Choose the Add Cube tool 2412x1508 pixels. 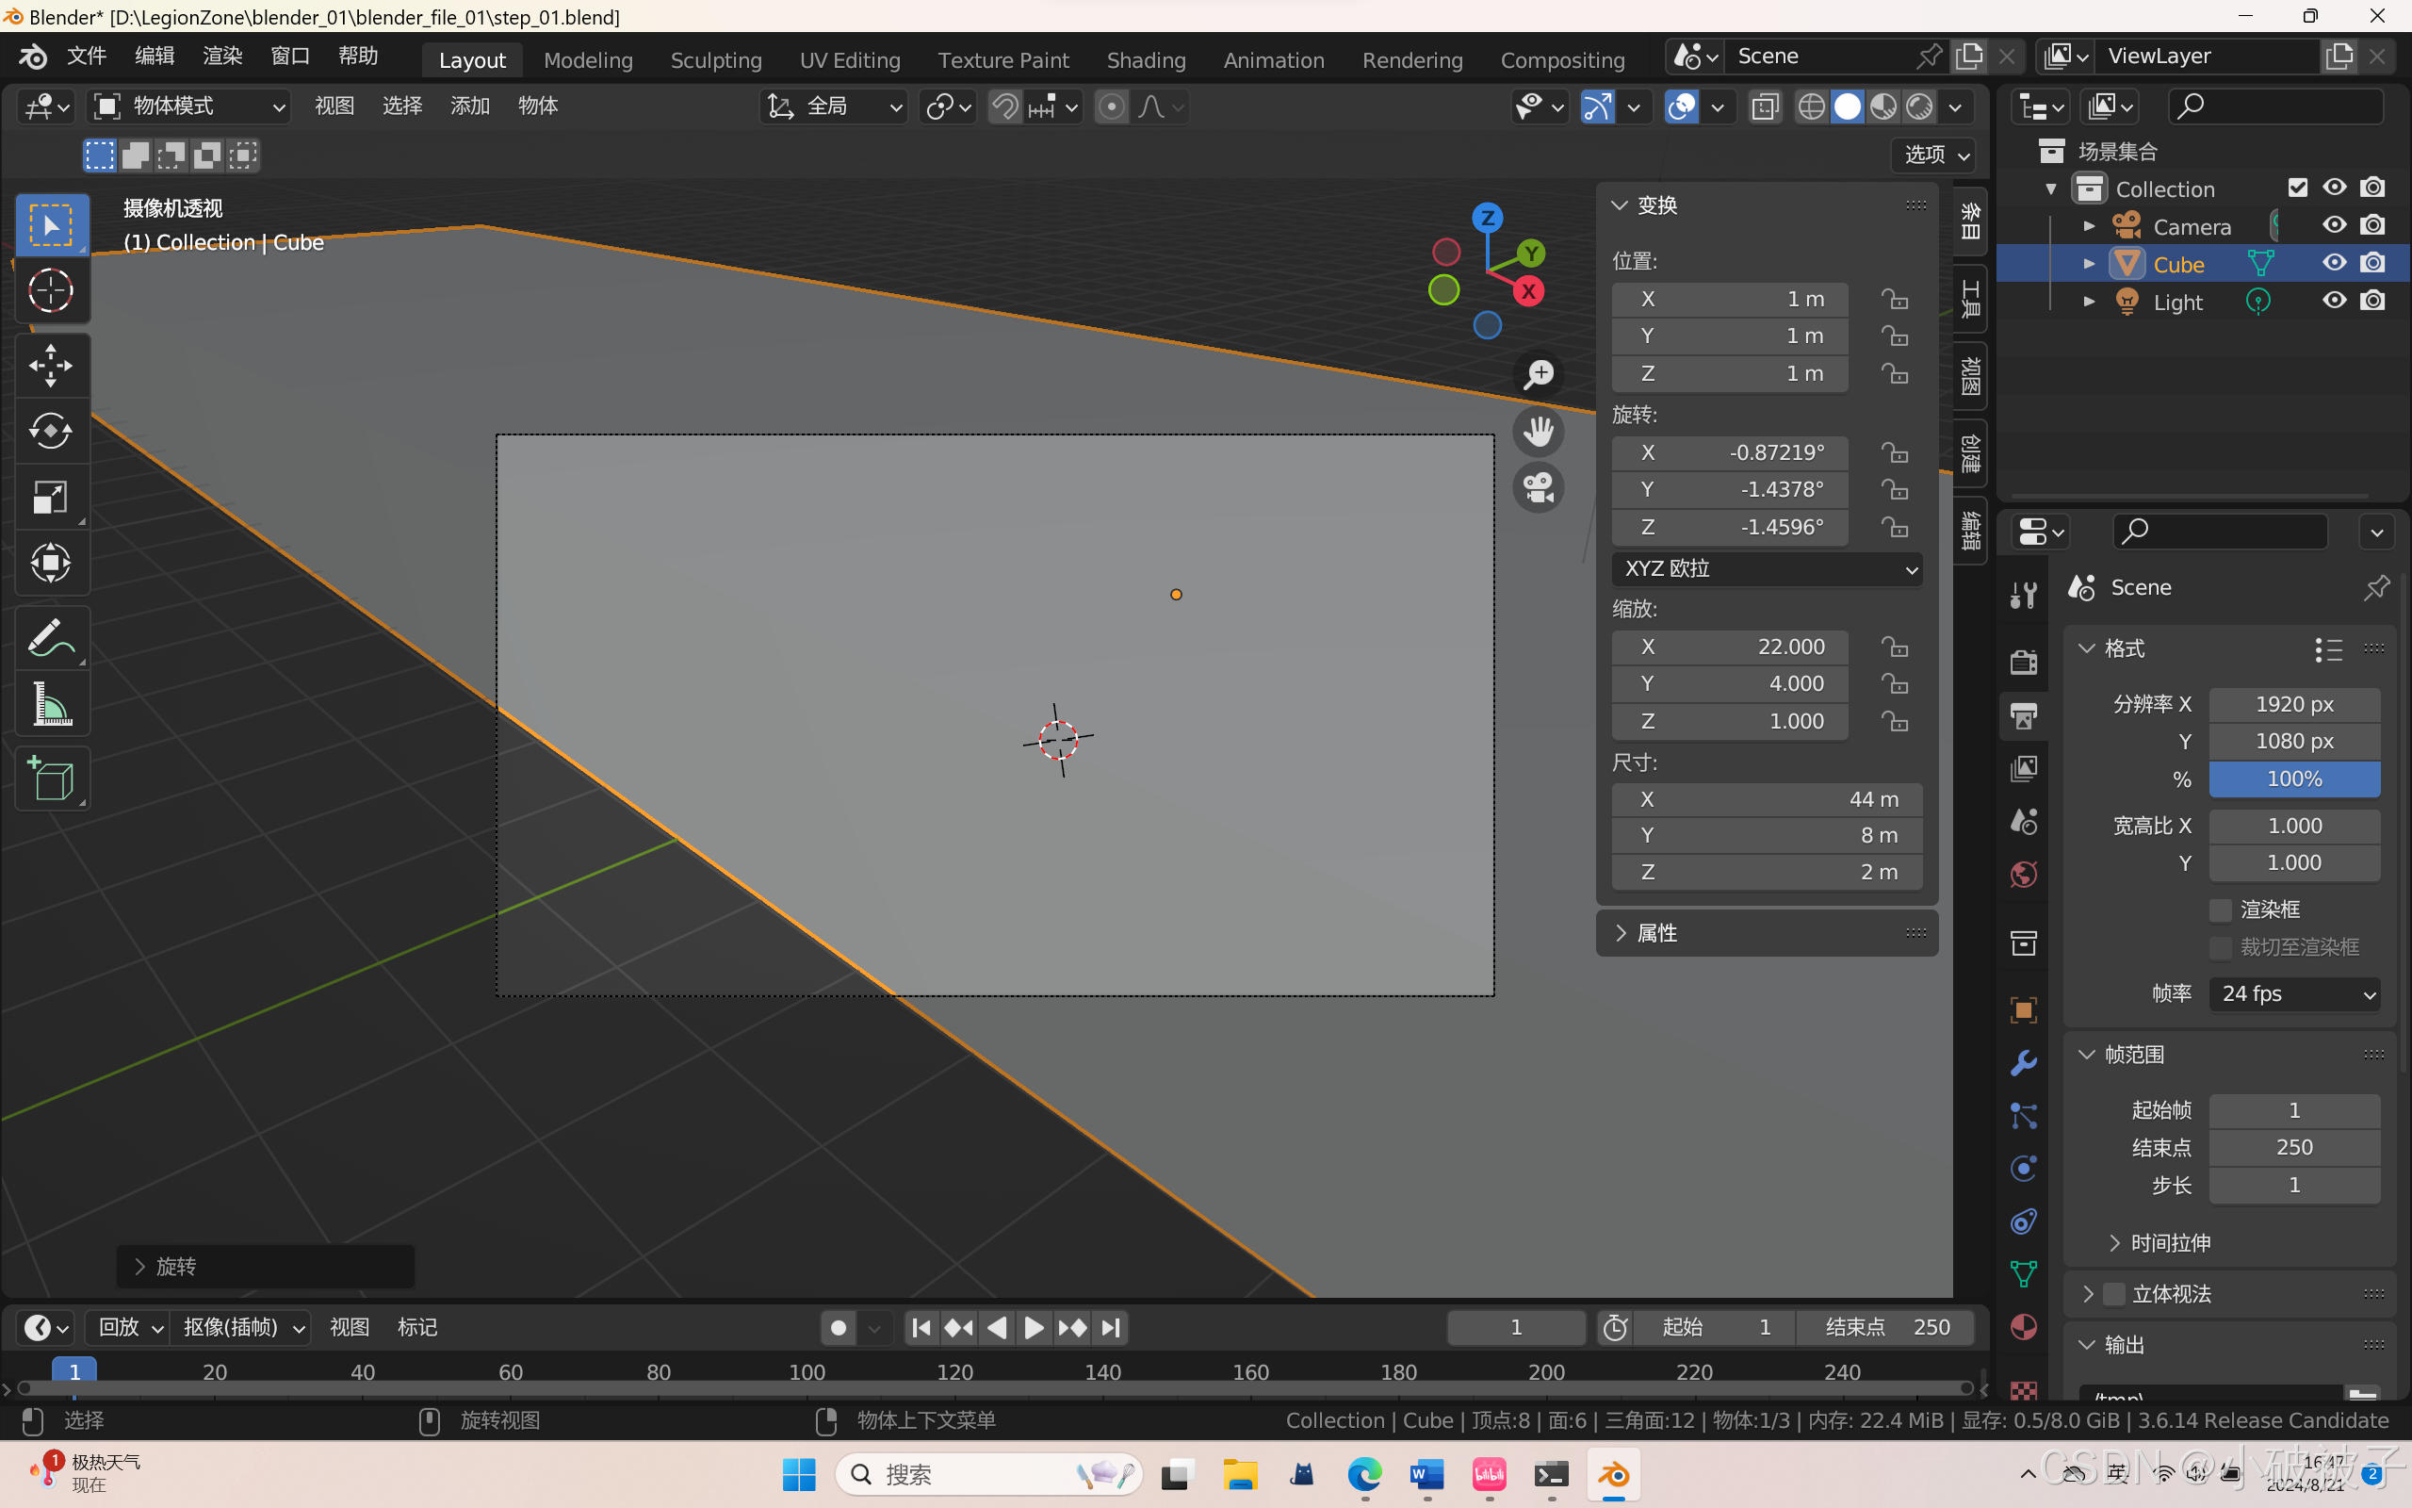(x=51, y=778)
